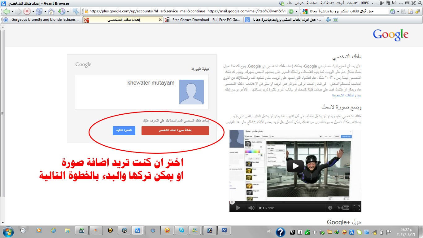423x238 pixels.
Task: Refresh the page with the reload icon
Action: pyautogui.click(x=39, y=11)
